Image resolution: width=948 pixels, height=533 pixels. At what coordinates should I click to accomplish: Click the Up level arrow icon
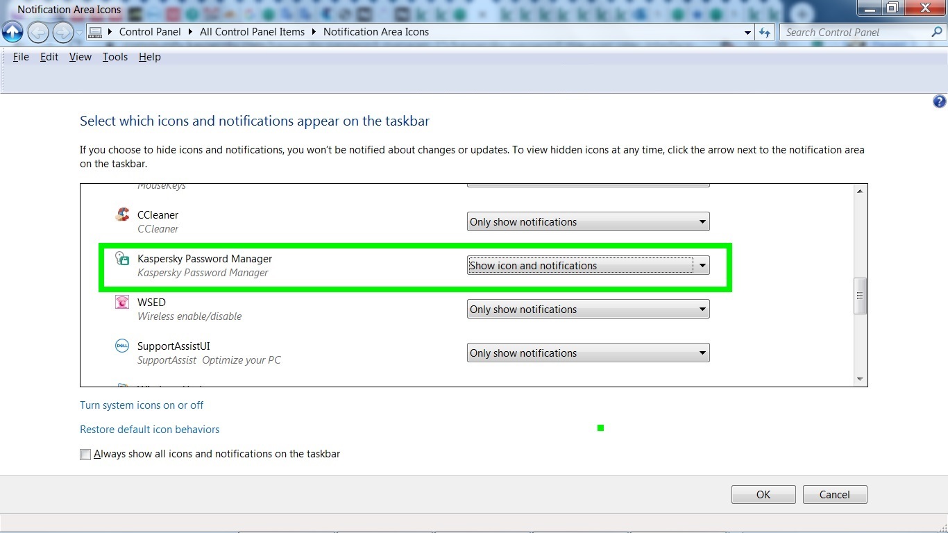12,32
